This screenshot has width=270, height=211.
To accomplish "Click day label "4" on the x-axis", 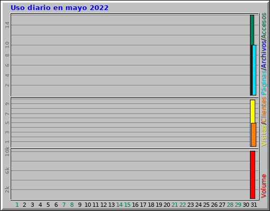I will (40, 205).
